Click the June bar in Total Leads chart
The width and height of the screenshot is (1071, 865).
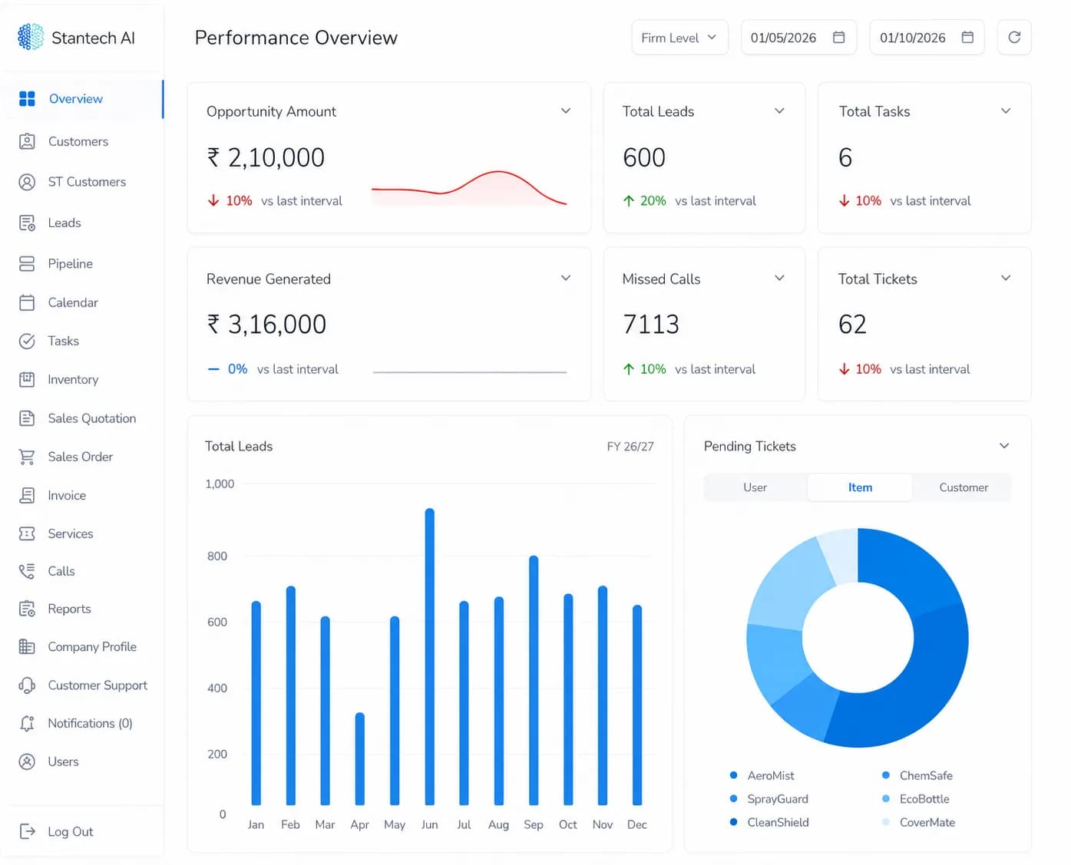[429, 656]
